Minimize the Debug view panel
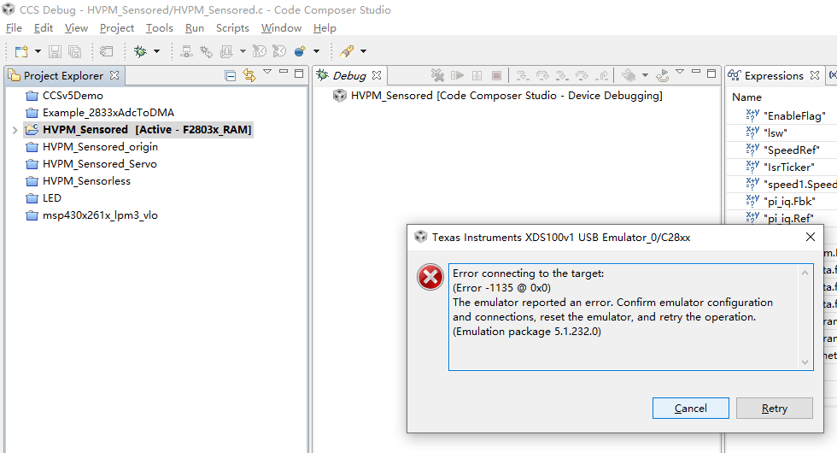The height and width of the screenshot is (453, 837). 695,71
